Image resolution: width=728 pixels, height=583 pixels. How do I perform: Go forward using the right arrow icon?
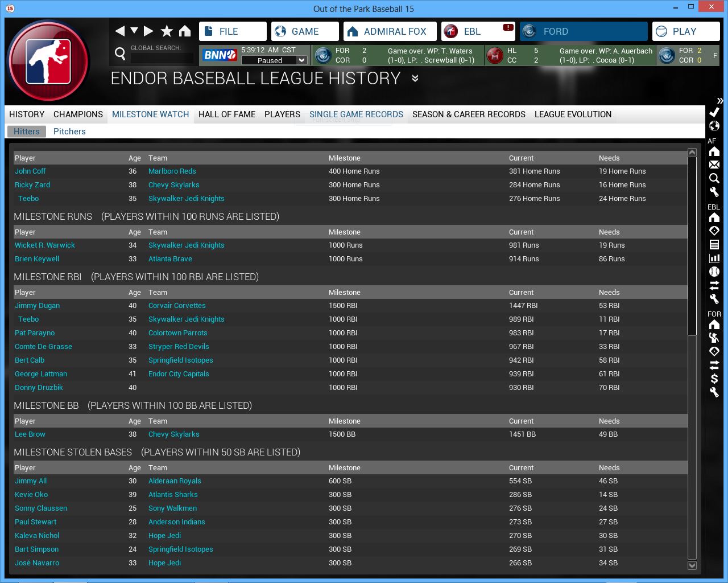click(x=148, y=31)
